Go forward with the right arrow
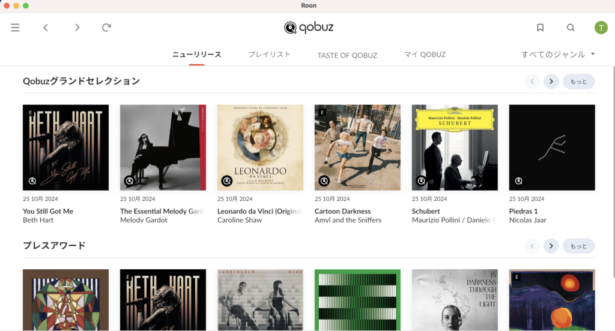The width and height of the screenshot is (615, 331). [77, 28]
